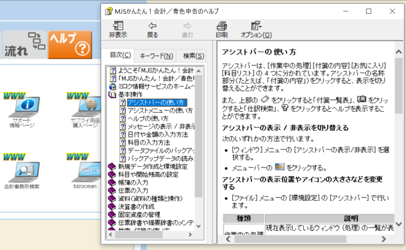The width and height of the screenshot is (406, 250).
Task: Click the 印刷 print icon
Action: click(222, 30)
